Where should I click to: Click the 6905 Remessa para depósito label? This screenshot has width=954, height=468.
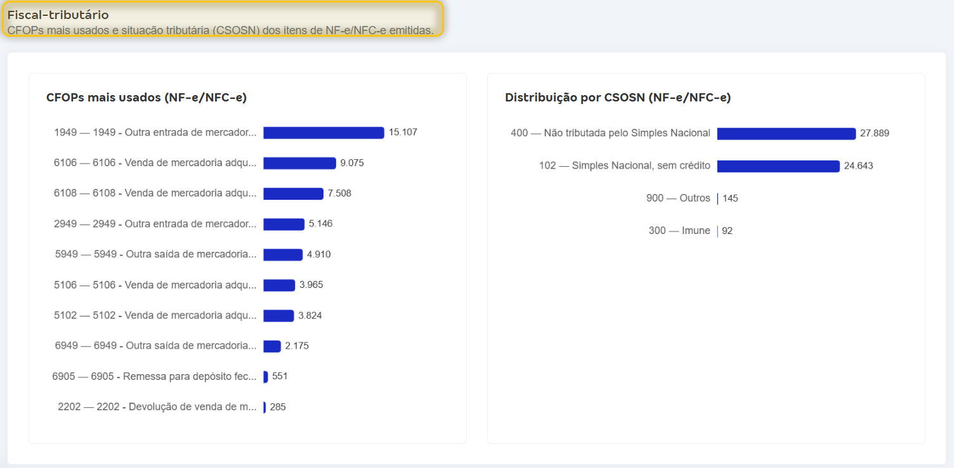[155, 376]
